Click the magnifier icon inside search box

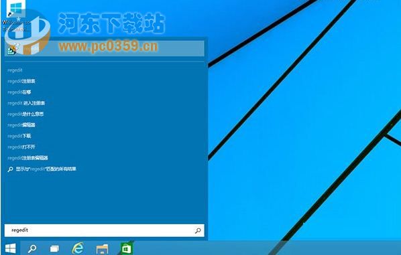198,231
